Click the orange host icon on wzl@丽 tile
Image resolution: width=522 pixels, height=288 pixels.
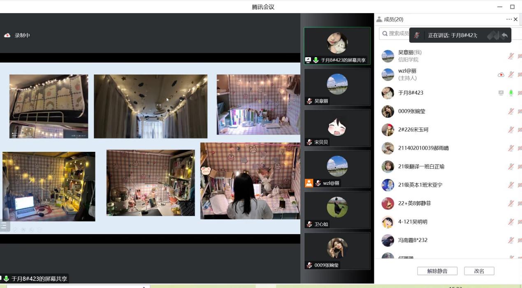[309, 183]
